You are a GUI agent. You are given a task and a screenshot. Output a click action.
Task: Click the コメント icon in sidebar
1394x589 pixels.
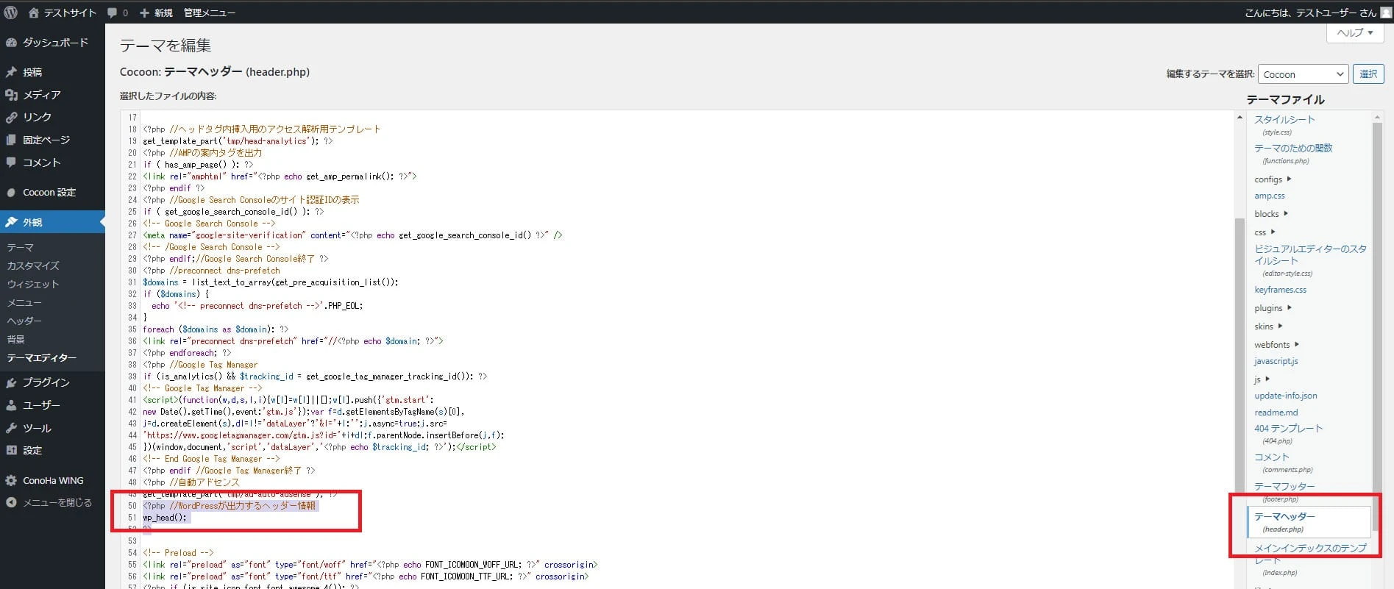pos(11,163)
